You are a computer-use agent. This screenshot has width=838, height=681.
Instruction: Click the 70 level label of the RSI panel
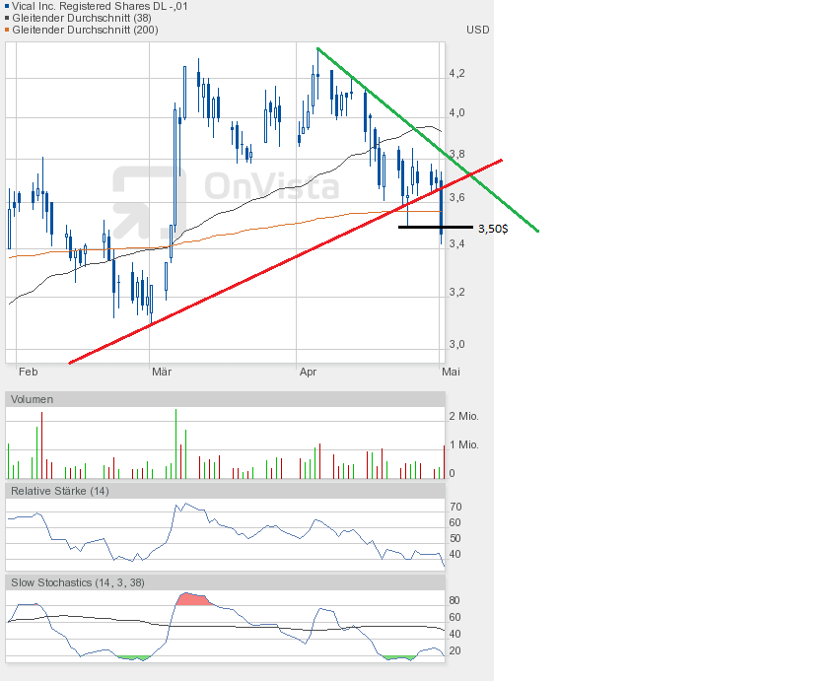click(455, 507)
